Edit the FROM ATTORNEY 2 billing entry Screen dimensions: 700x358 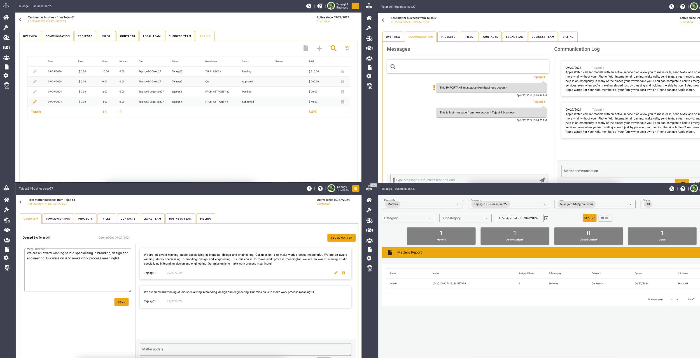(x=34, y=102)
